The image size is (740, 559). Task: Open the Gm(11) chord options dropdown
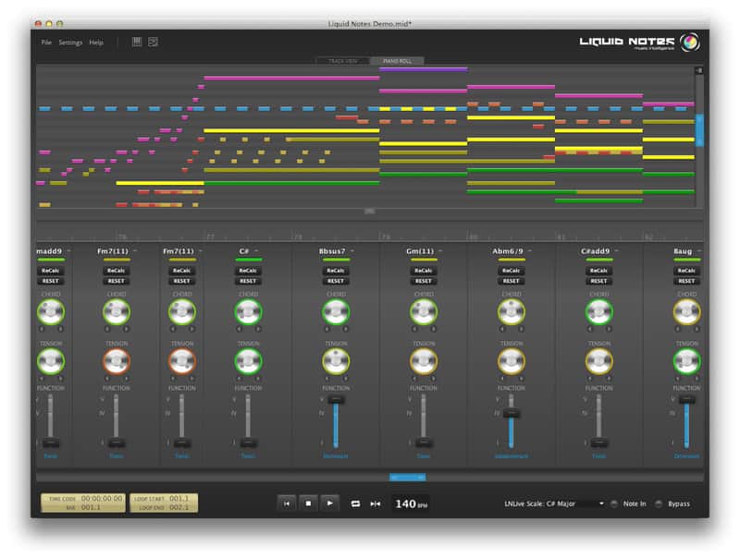coord(440,251)
